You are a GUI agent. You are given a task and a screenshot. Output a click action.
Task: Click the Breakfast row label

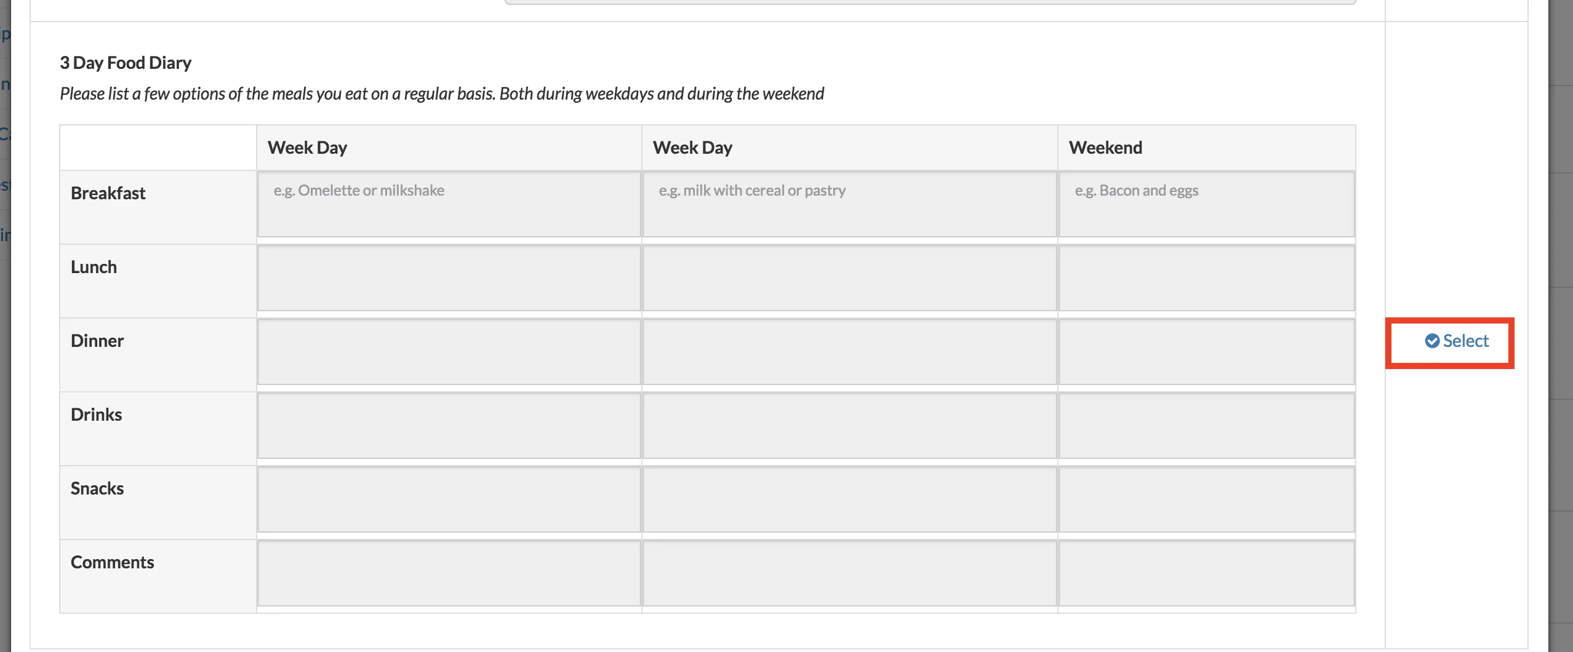108,193
